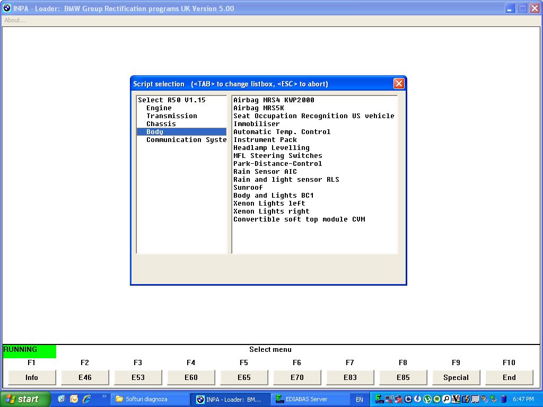
Task: Click the uTorrent tray icon
Action: (427, 399)
